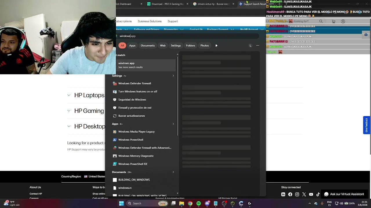
Task: Open File Explorer from the taskbar
Action: click(x=181, y=203)
